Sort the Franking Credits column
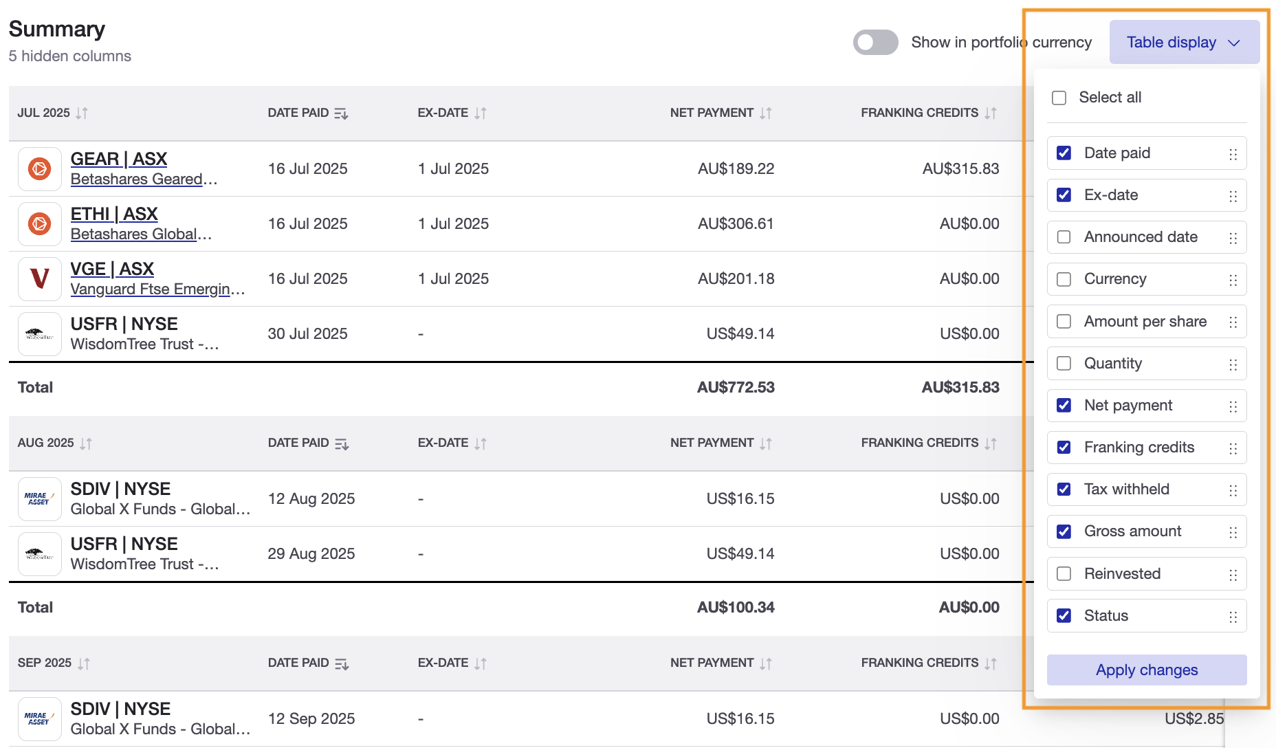 click(990, 113)
